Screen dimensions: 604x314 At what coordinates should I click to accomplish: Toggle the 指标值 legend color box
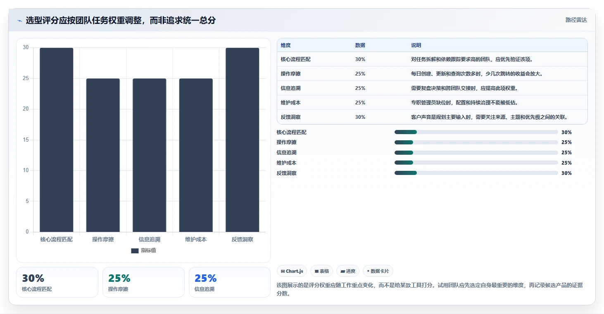[x=135, y=250]
